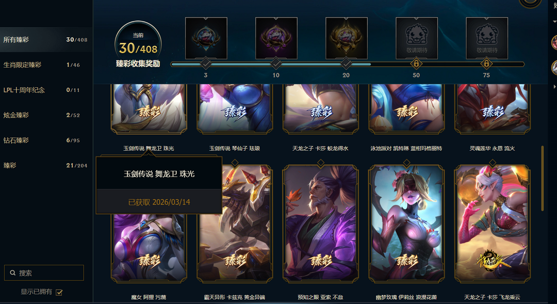Click the 搜索 search input field
Viewport: 557px width, 304px height.
pos(44,273)
